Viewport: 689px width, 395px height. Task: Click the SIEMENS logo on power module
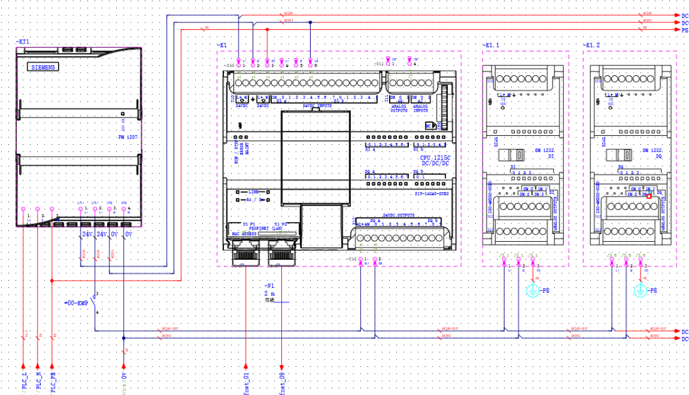pos(43,67)
